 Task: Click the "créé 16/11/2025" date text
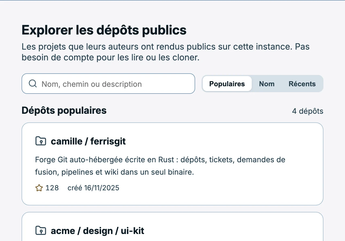tap(93, 188)
